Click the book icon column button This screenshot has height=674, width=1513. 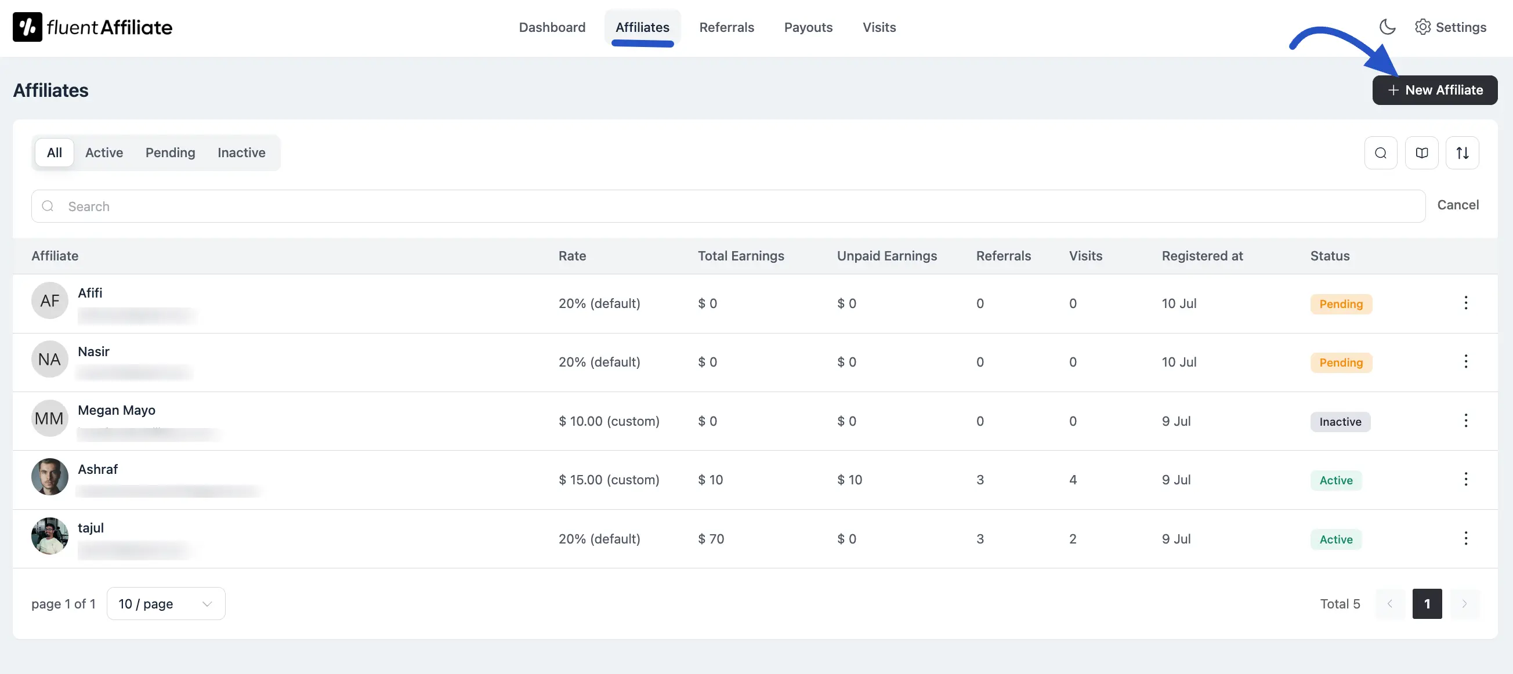1421,153
